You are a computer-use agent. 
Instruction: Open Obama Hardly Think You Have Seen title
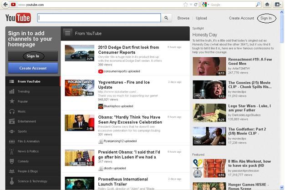tap(130, 120)
